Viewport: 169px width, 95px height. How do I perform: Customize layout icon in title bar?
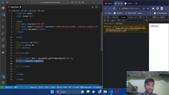tap(83, 2)
